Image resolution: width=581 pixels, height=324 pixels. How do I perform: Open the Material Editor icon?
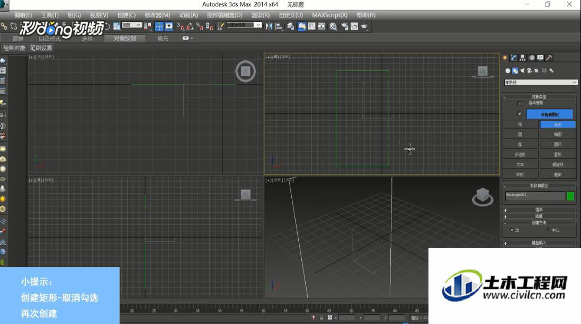click(x=333, y=26)
